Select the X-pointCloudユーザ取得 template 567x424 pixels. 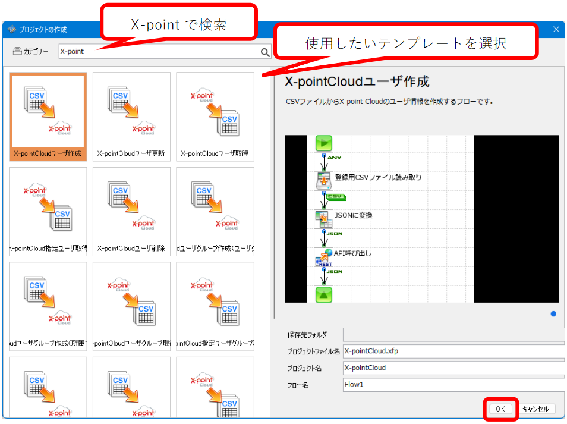[x=215, y=117]
